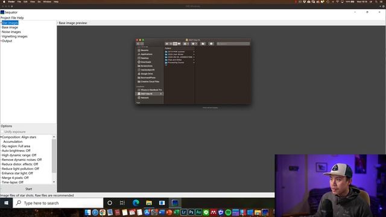Click Finder back button in preview window

138,44
